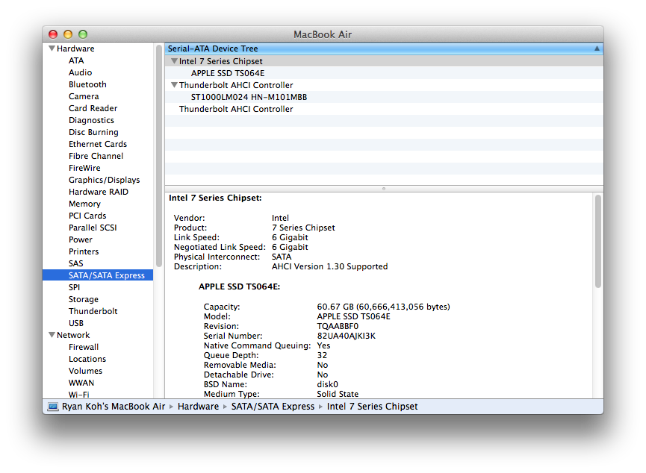Select Wi-Fi under Network
The width and height of the screenshot is (646, 473).
tap(78, 395)
